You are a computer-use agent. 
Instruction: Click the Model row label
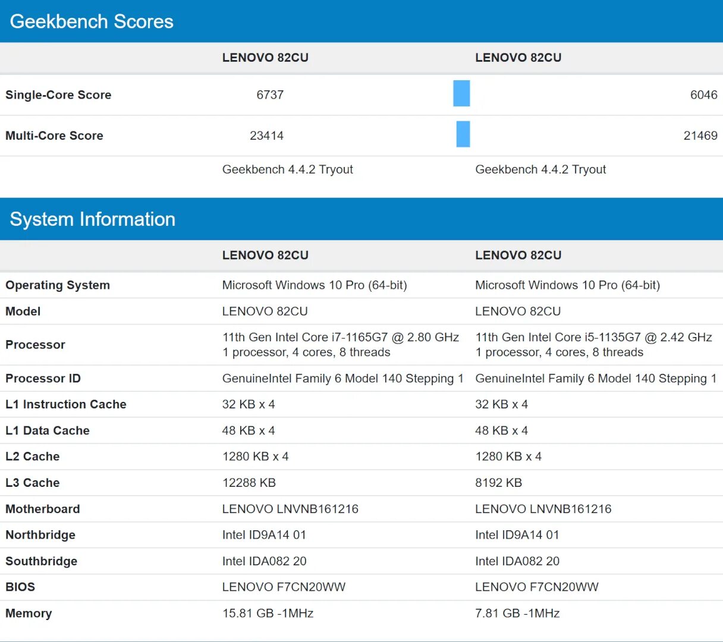tap(23, 311)
